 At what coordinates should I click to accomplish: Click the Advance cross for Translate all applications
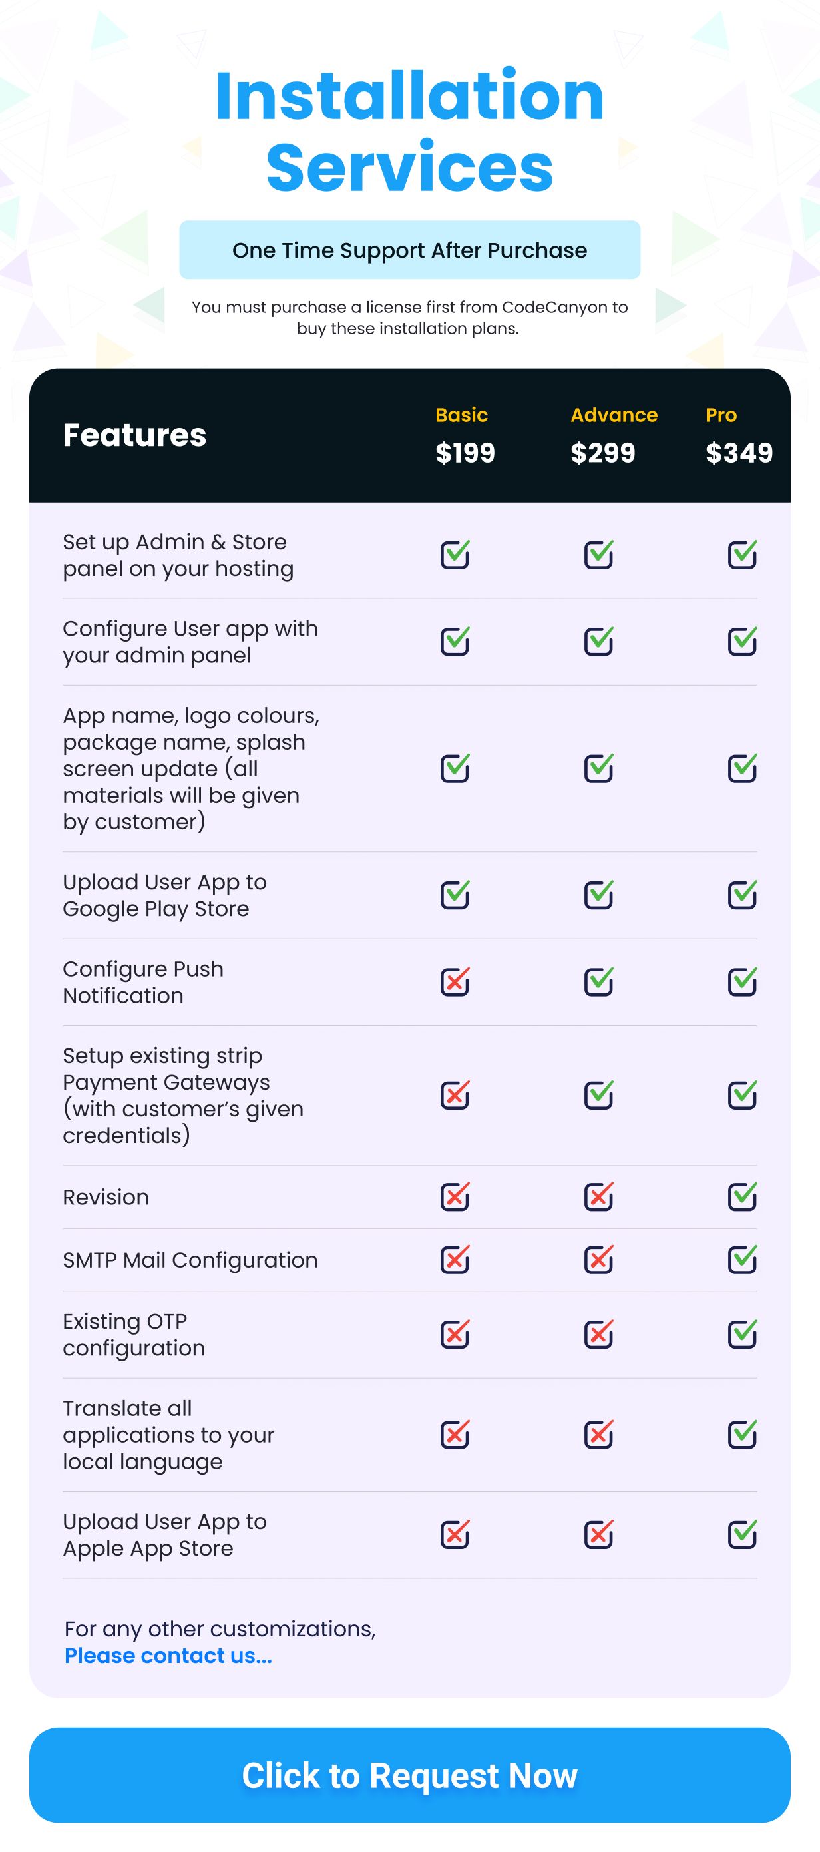click(598, 1435)
